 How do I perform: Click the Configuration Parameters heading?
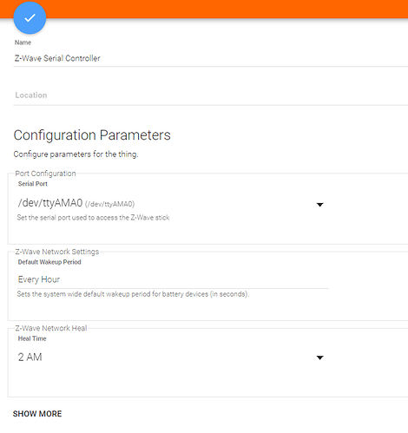tap(92, 135)
